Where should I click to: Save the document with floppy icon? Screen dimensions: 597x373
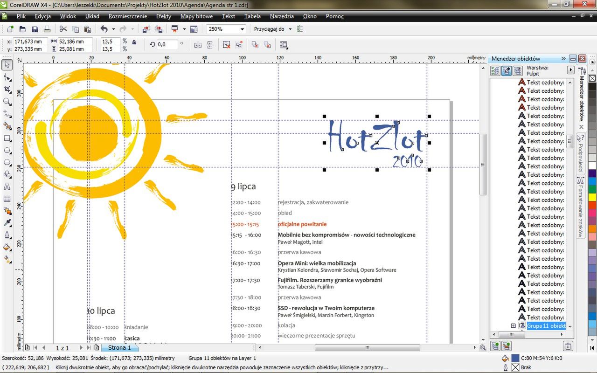[x=35, y=29]
